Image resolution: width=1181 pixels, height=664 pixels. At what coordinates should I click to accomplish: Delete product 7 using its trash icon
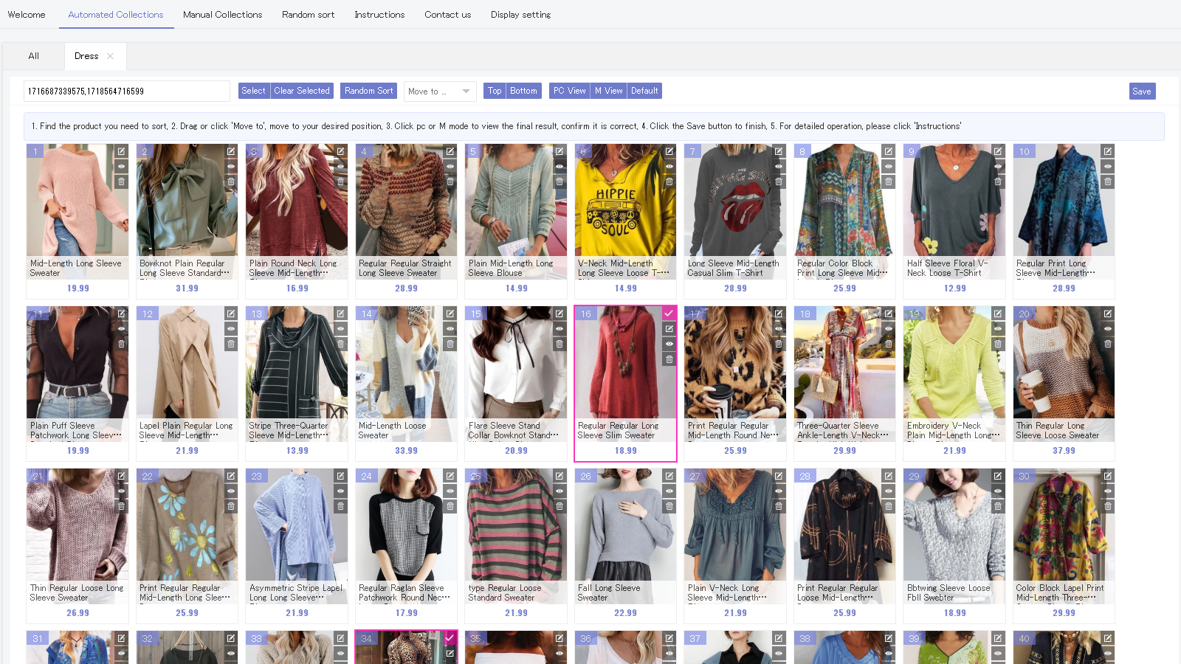[x=779, y=181]
